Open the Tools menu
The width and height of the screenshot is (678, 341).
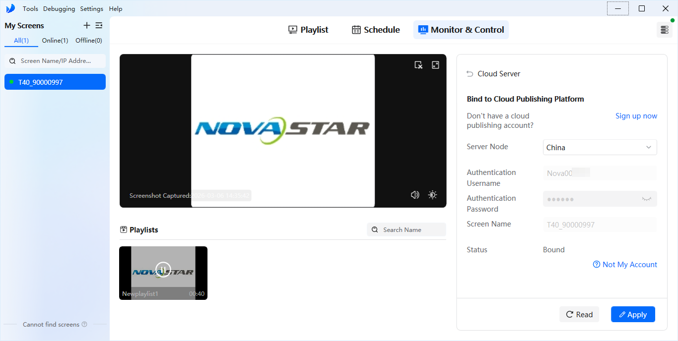point(30,9)
